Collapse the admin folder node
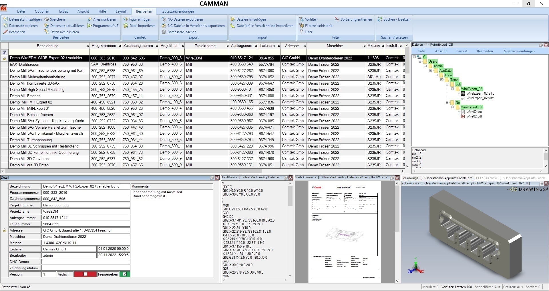Viewport: 549px width, 291px height. click(x=425, y=66)
